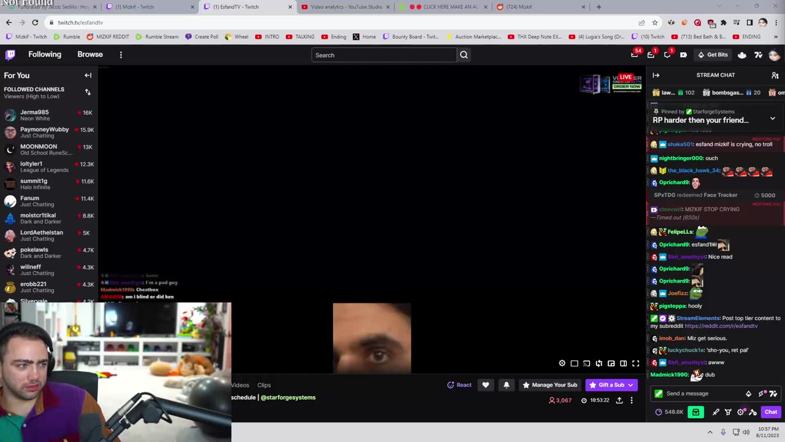The width and height of the screenshot is (785, 442).
Task: Toggle follow heart button
Action: [486, 385]
